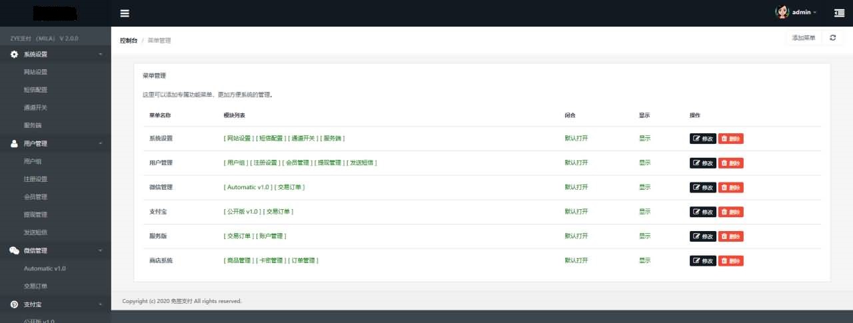
Task: Click [Automatic v1.0] link in the table
Action: 249,188
